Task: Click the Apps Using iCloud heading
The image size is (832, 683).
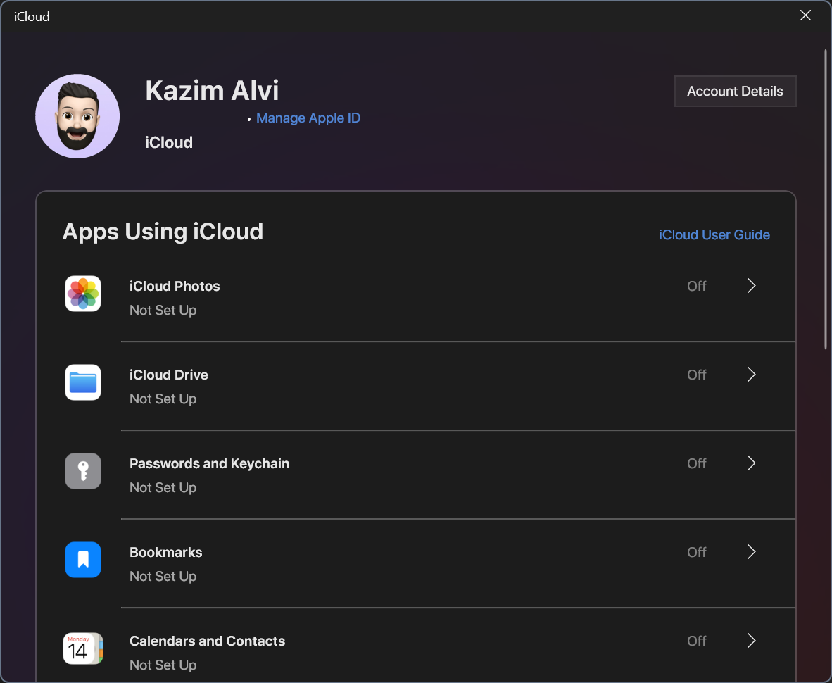Action: click(x=163, y=232)
